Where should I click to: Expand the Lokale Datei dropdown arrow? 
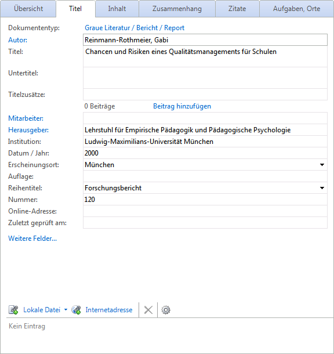(x=66, y=310)
